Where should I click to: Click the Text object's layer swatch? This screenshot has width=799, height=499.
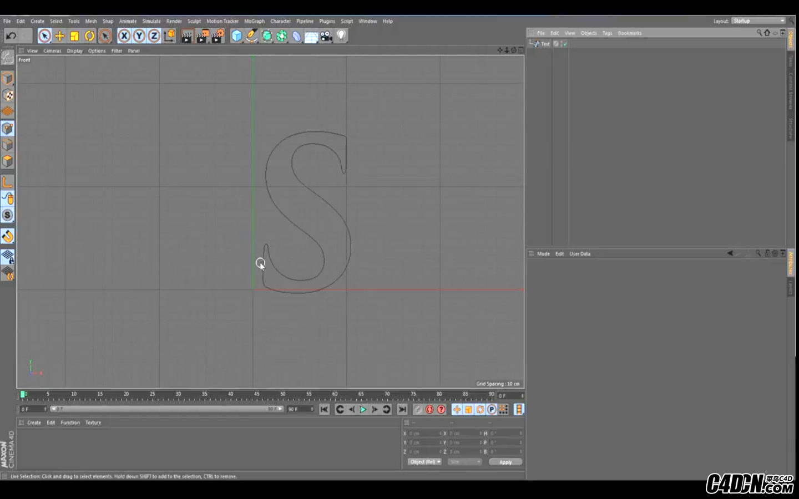(556, 44)
